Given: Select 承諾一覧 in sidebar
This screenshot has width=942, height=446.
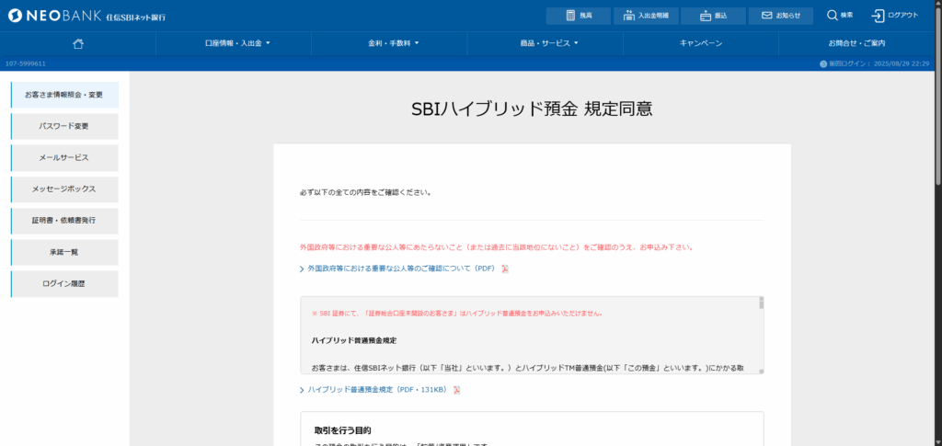Looking at the screenshot, I should click(64, 252).
